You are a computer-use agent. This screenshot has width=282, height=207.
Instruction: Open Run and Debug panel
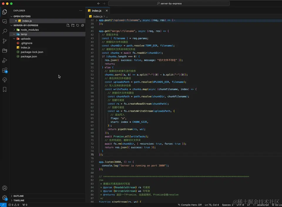pos(5,60)
